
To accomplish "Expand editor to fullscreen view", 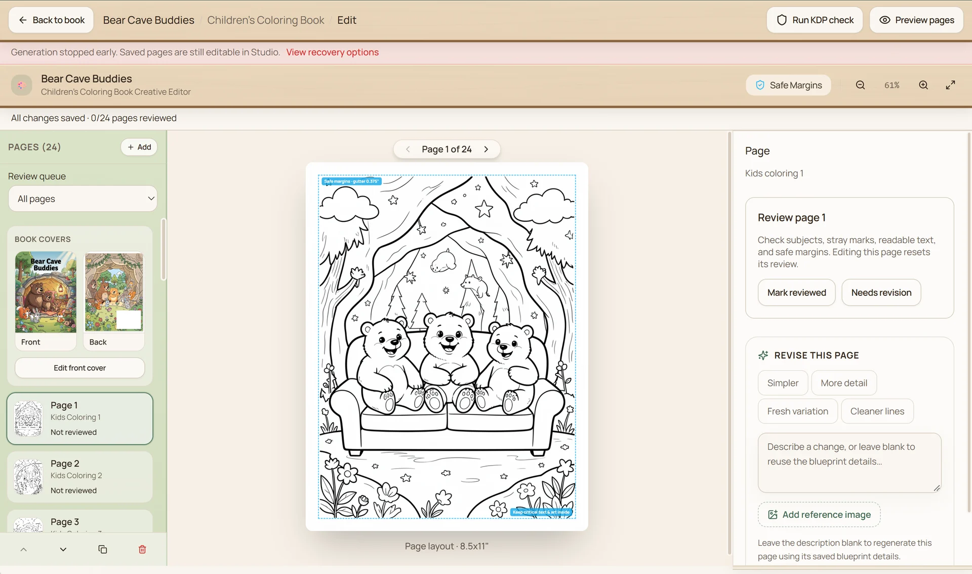I will pyautogui.click(x=951, y=85).
